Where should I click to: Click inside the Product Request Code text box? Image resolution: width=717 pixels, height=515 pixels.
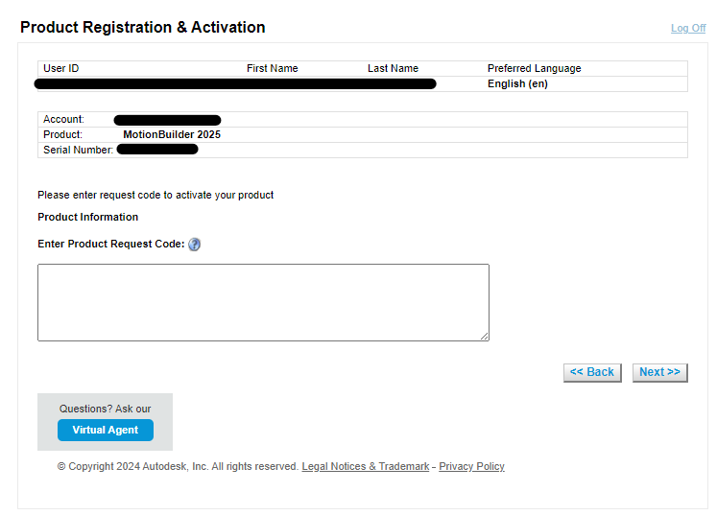[263, 302]
